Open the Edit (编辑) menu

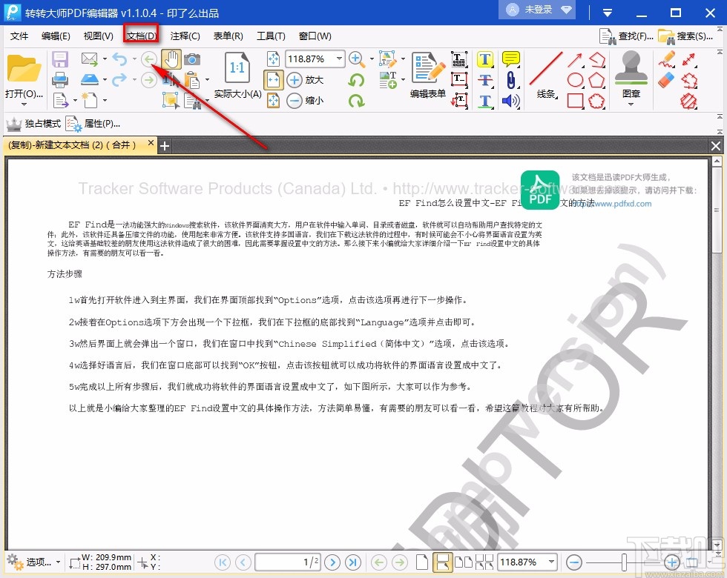pyautogui.click(x=56, y=36)
